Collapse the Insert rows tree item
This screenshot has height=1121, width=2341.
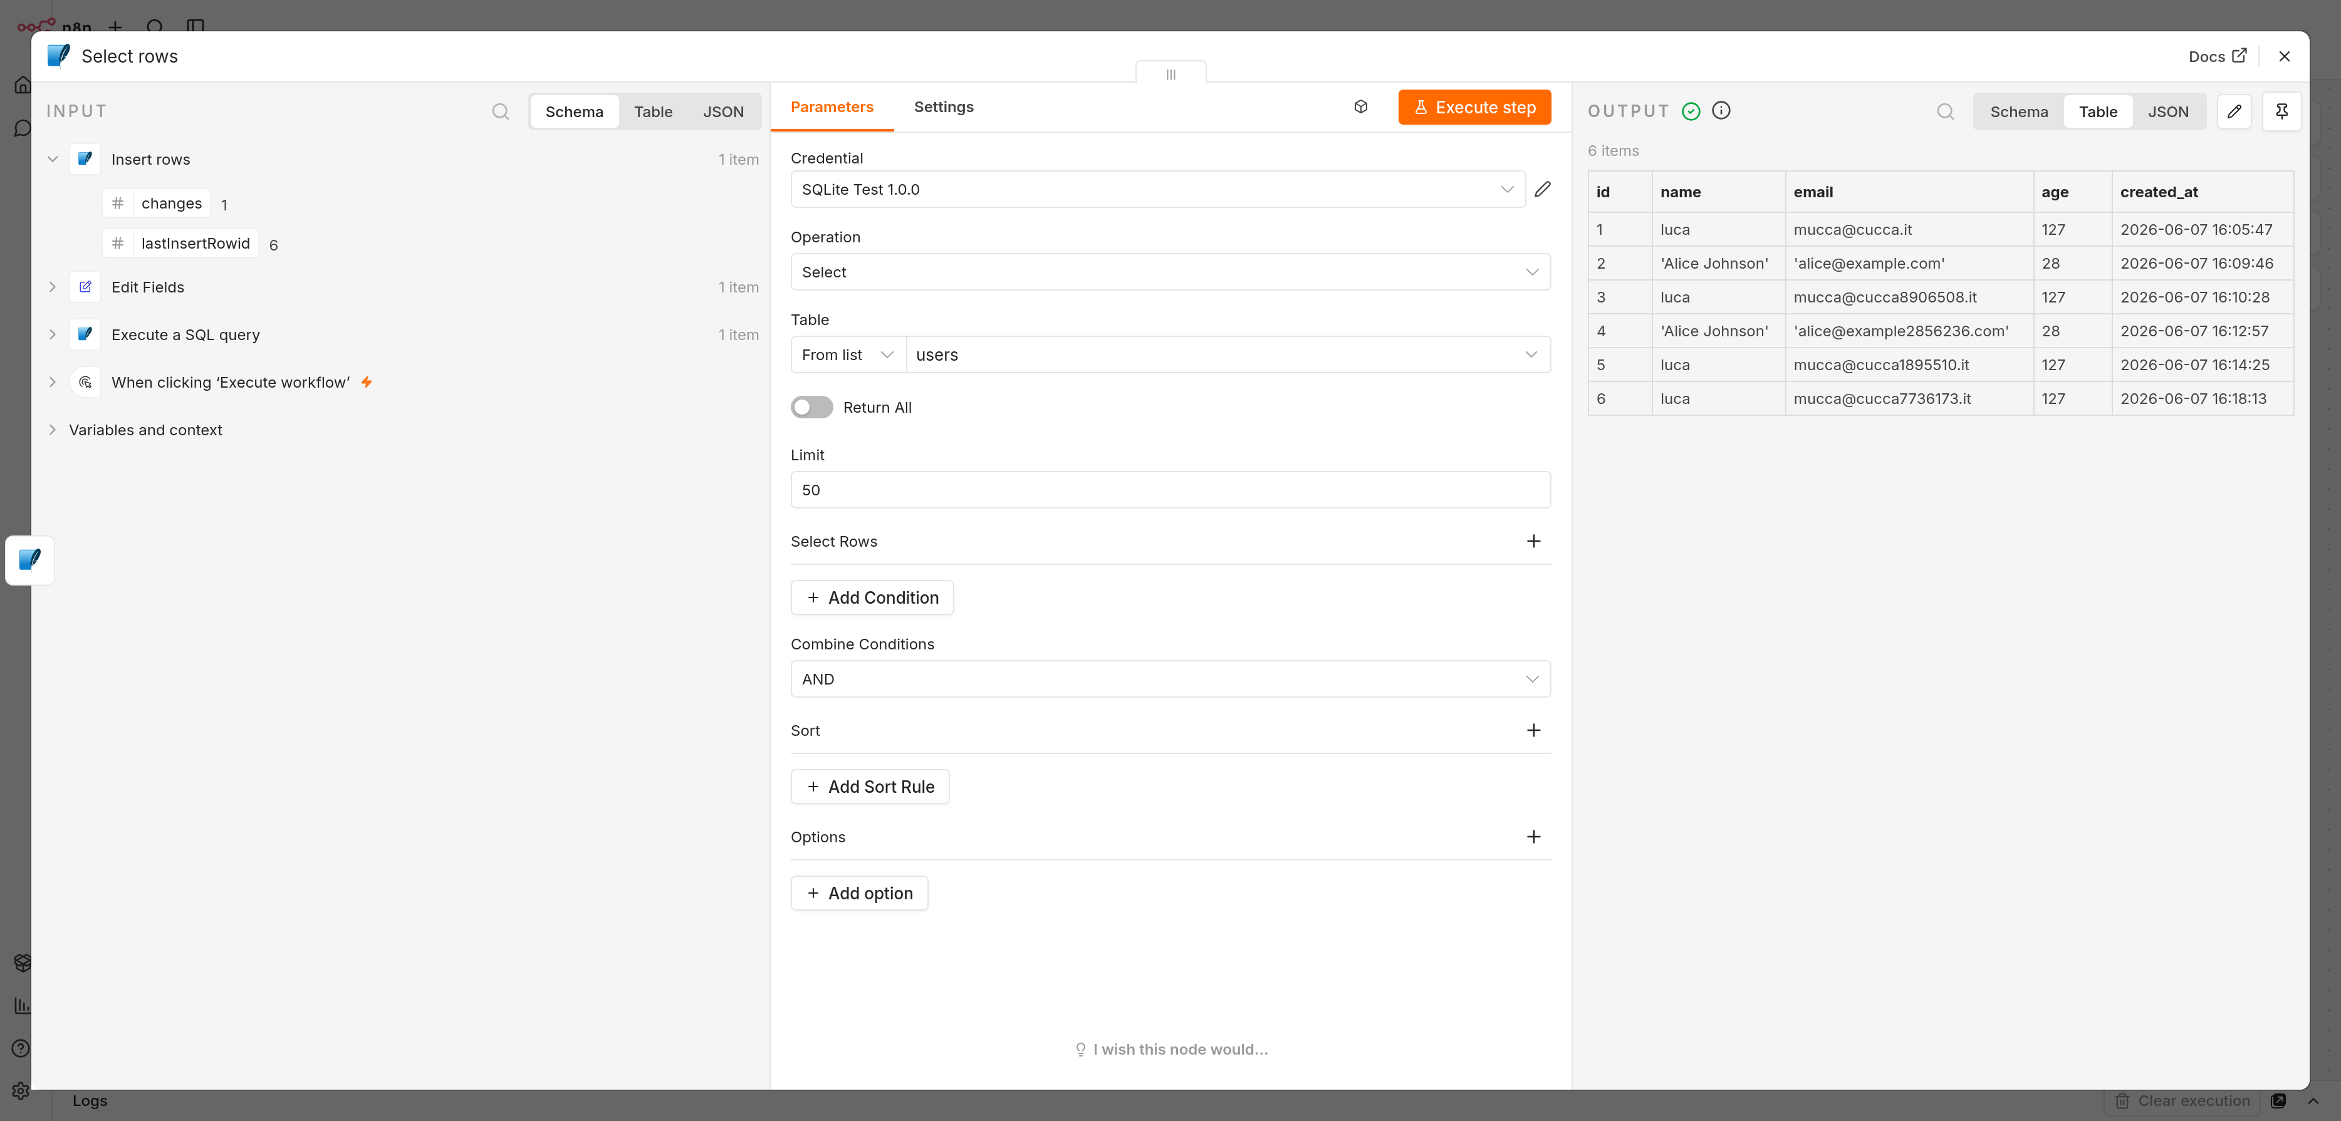pyautogui.click(x=52, y=159)
